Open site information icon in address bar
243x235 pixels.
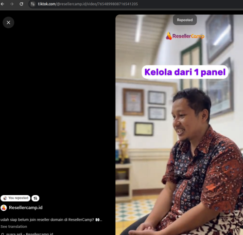point(33,4)
